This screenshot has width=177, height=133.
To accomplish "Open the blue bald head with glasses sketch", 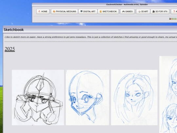I will [x=88, y=98].
